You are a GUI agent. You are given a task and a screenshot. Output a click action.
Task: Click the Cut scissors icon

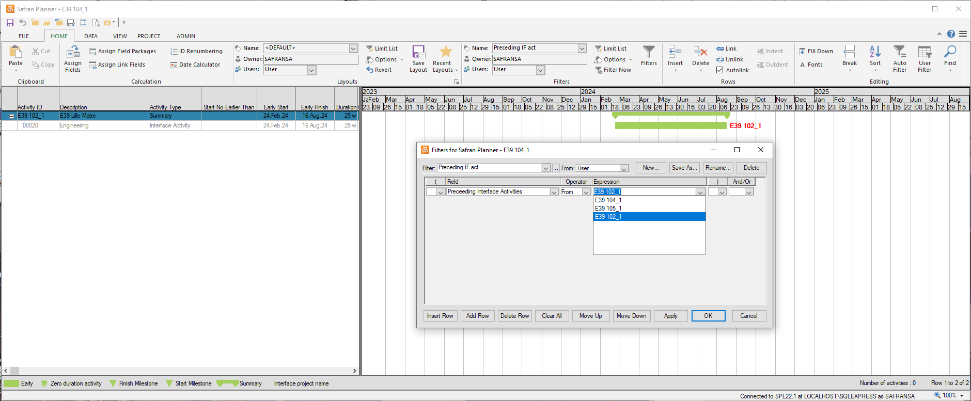[36, 51]
